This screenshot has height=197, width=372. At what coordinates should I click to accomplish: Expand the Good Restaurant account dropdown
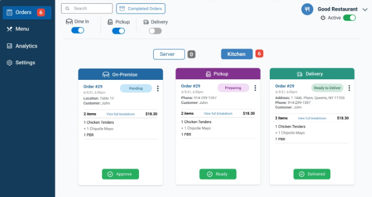[365, 9]
